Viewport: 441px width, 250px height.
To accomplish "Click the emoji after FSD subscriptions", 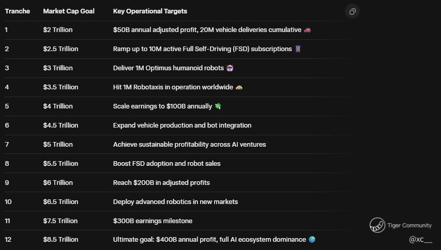I will pyautogui.click(x=298, y=49).
